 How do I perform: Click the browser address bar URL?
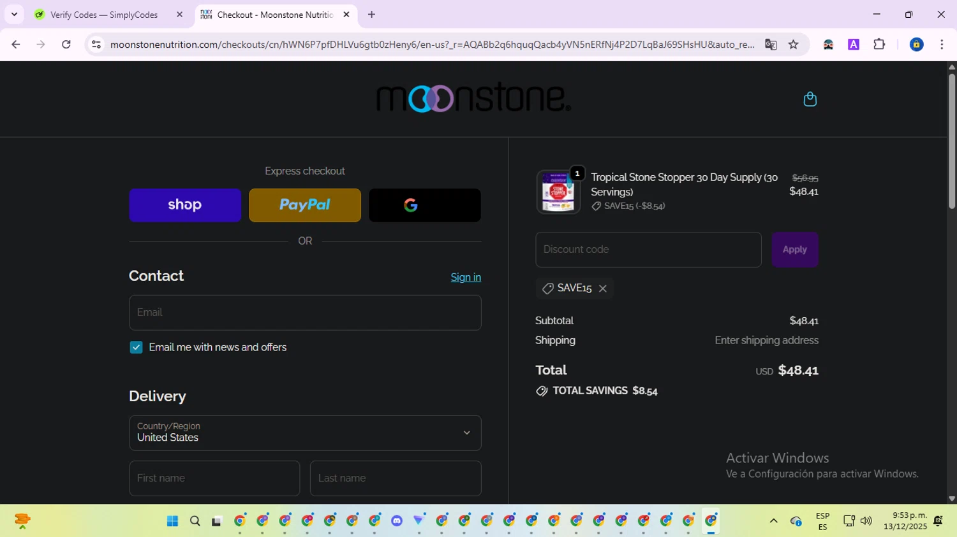432,45
